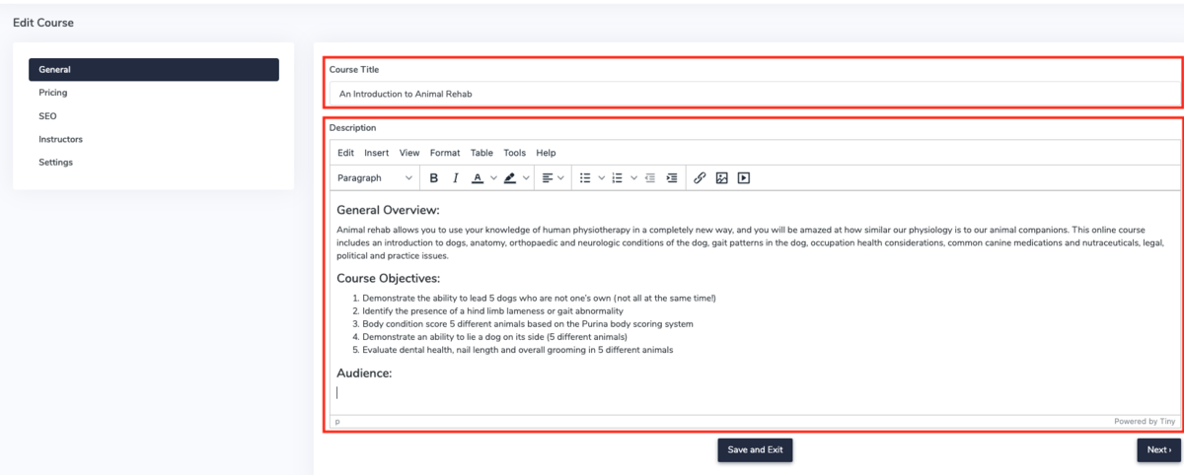Click the insert media icon
This screenshot has height=475, width=1184.
click(x=744, y=178)
